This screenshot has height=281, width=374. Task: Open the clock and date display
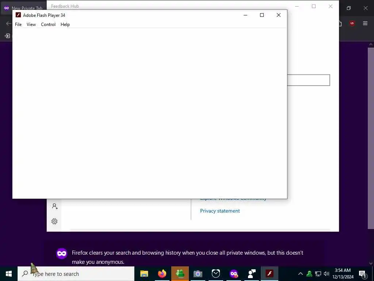click(343, 274)
